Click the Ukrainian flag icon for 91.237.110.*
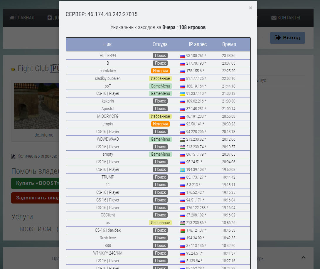Viewport: 320px width, 269px height. click(182, 94)
